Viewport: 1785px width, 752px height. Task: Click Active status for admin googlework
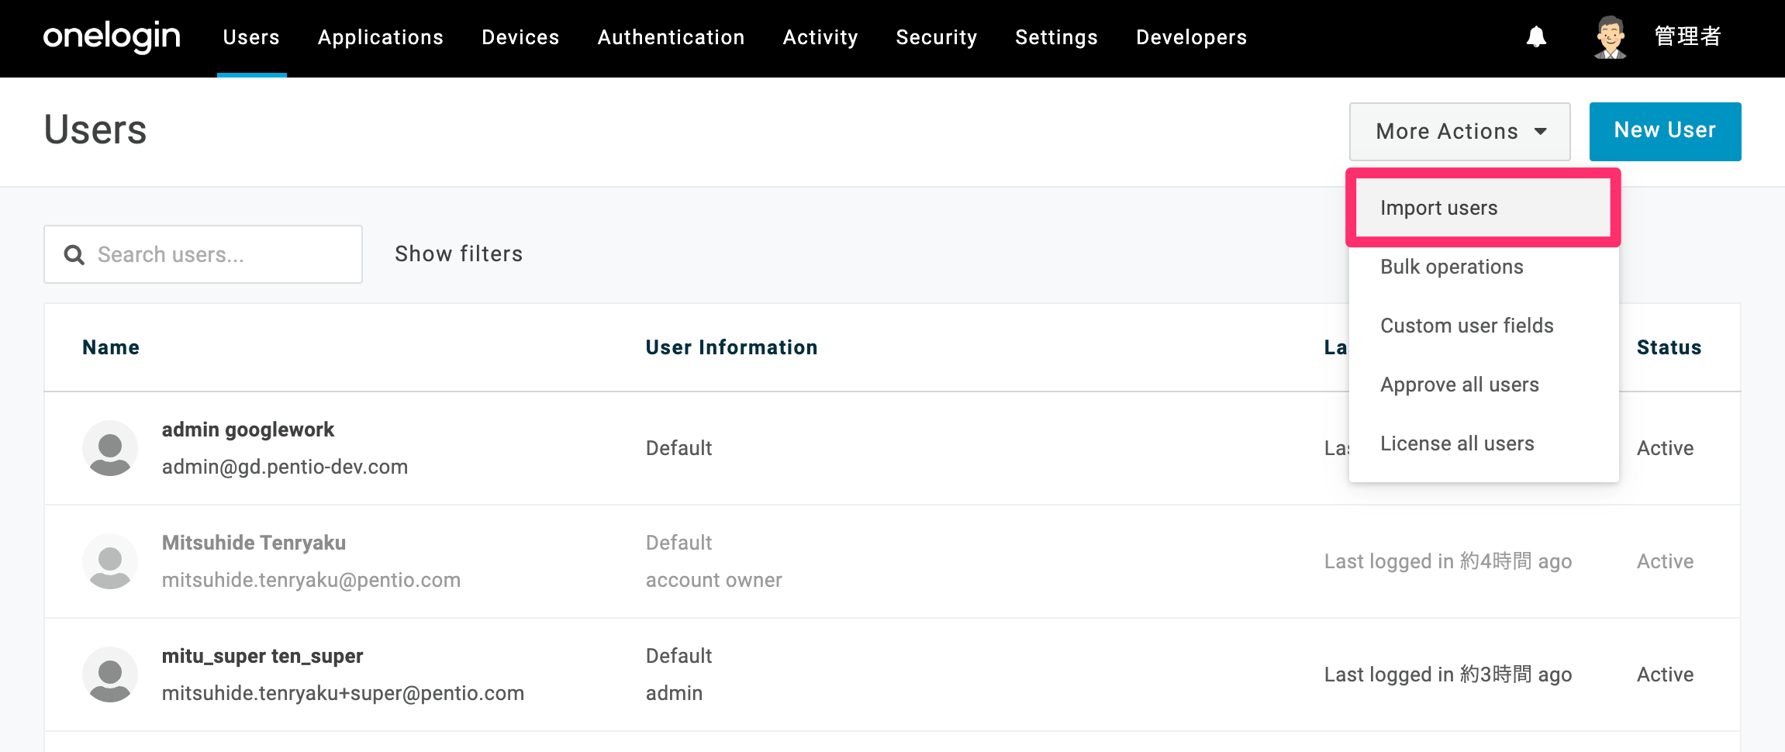coord(1665,448)
